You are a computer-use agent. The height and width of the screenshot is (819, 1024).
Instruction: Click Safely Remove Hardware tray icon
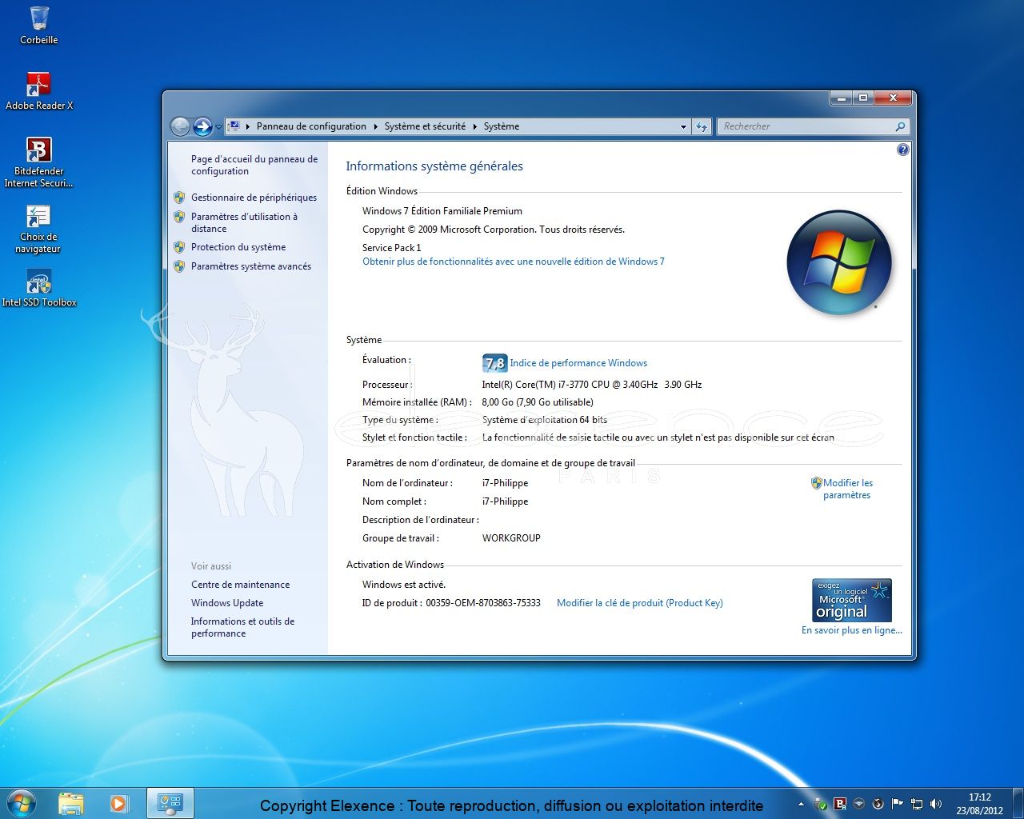(x=821, y=804)
